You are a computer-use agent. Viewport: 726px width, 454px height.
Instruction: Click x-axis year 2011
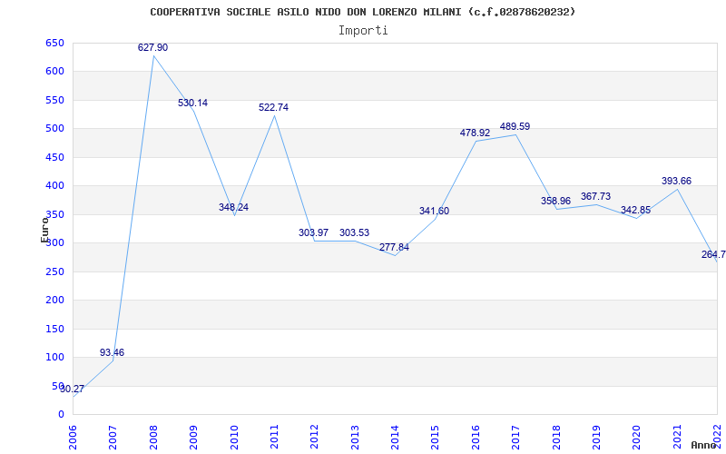coord(274,437)
